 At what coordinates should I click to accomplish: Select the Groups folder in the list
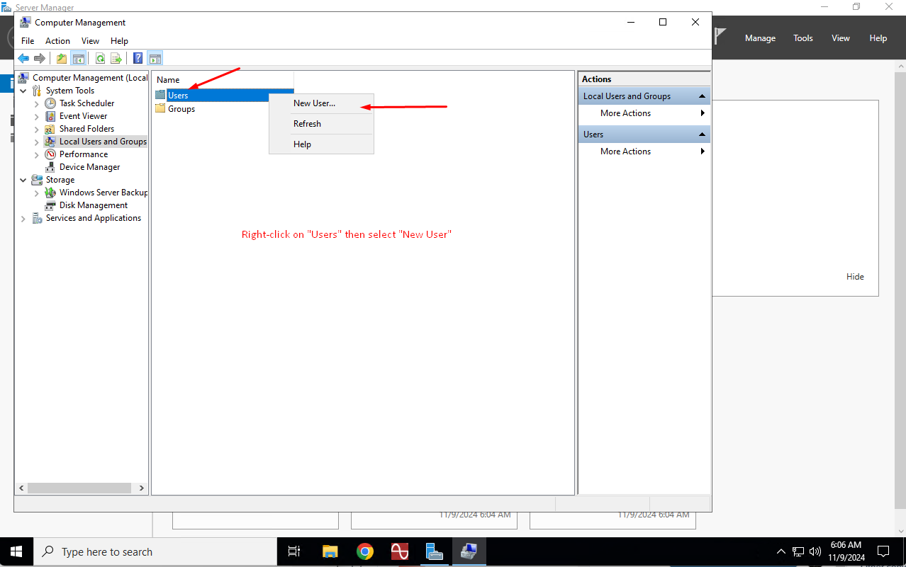pyautogui.click(x=181, y=109)
